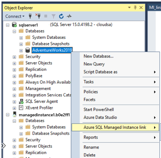Screen dimensions: 161x158
Task: Click the Management folder icon
Action: pos(21,88)
